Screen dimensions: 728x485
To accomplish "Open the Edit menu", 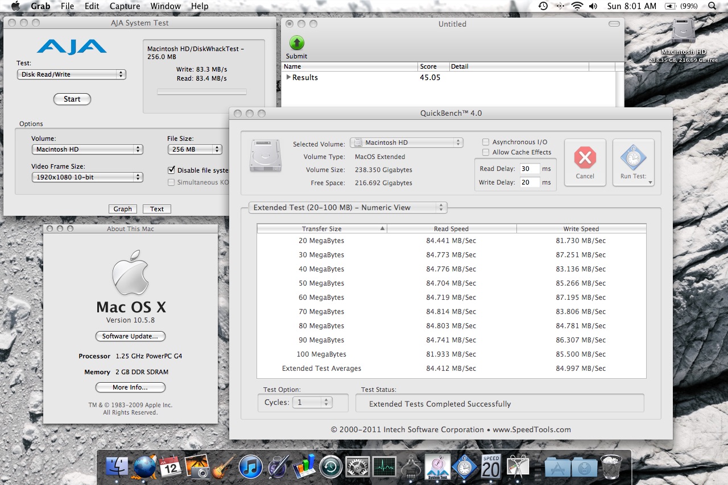I will [92, 6].
